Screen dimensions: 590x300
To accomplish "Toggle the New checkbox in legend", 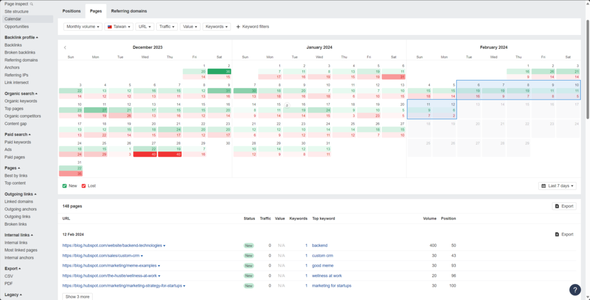I will click(65, 186).
